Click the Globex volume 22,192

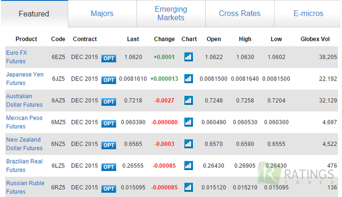coord(328,79)
